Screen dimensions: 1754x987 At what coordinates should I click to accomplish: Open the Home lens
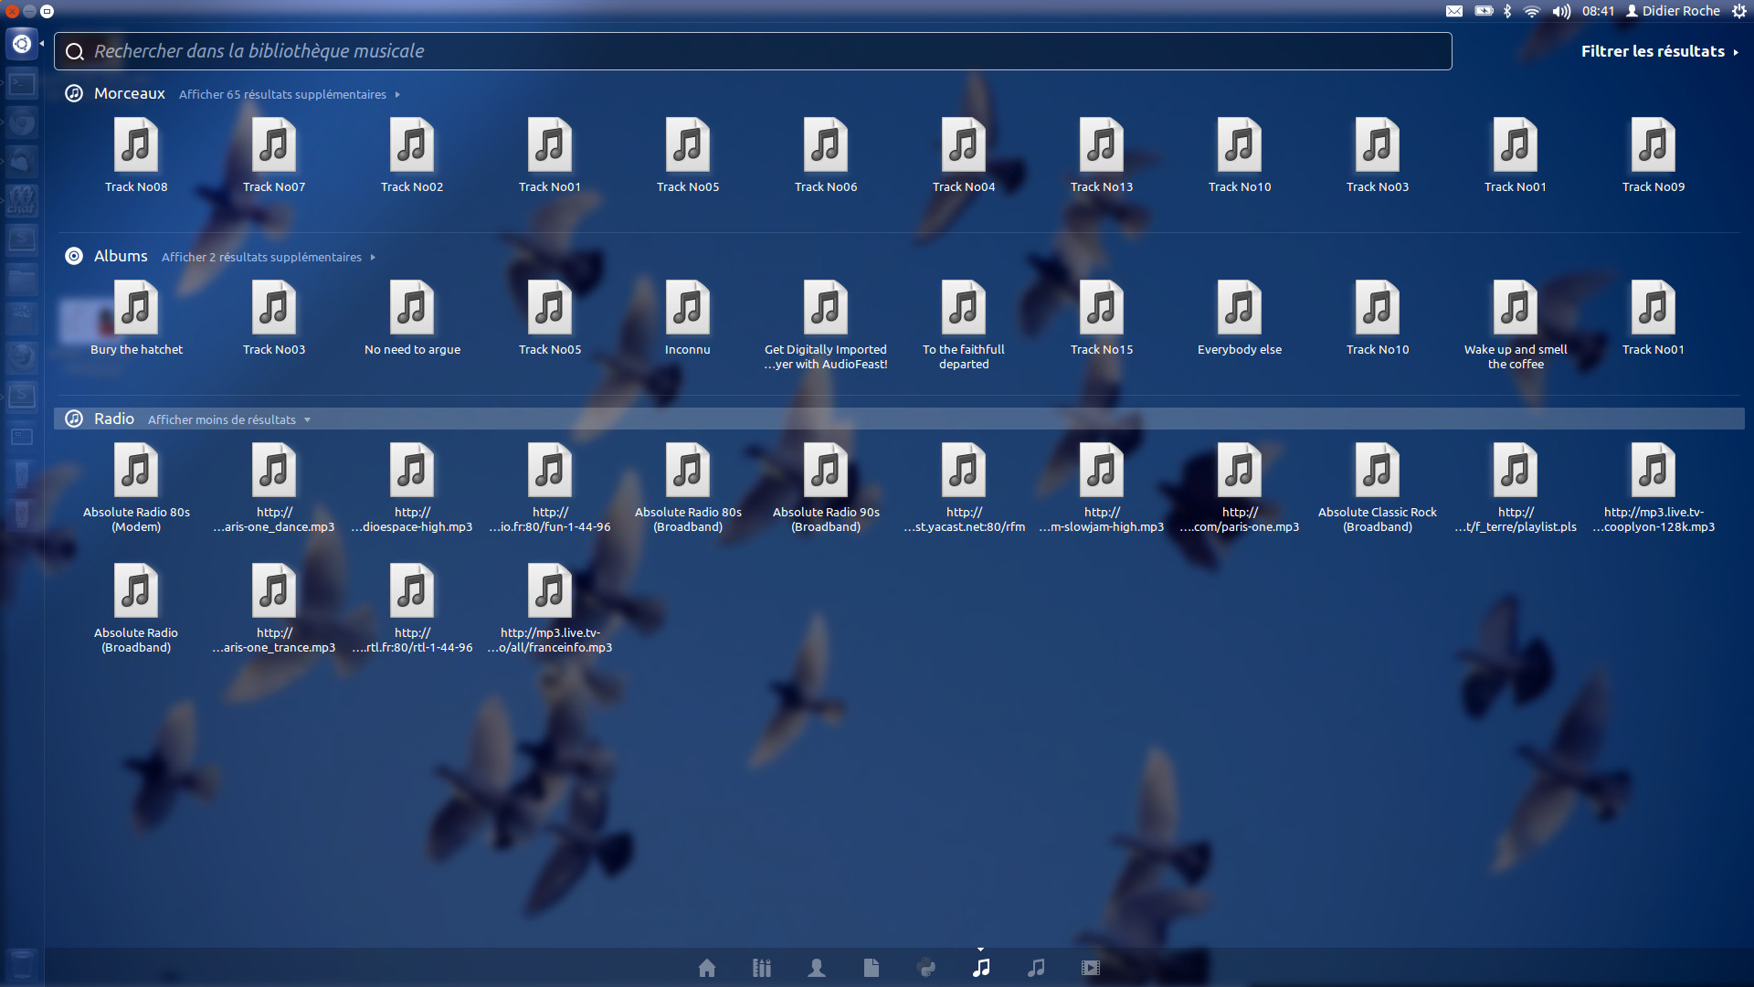tap(706, 968)
